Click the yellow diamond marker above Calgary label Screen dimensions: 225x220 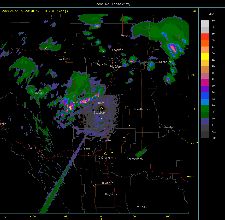point(106,154)
